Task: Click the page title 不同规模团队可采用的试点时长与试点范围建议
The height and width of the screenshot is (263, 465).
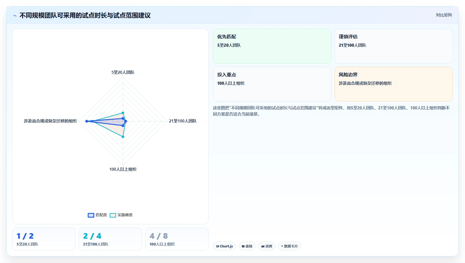Action: tap(85, 16)
